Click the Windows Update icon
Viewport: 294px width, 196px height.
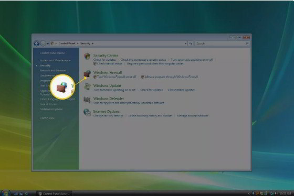(x=87, y=86)
